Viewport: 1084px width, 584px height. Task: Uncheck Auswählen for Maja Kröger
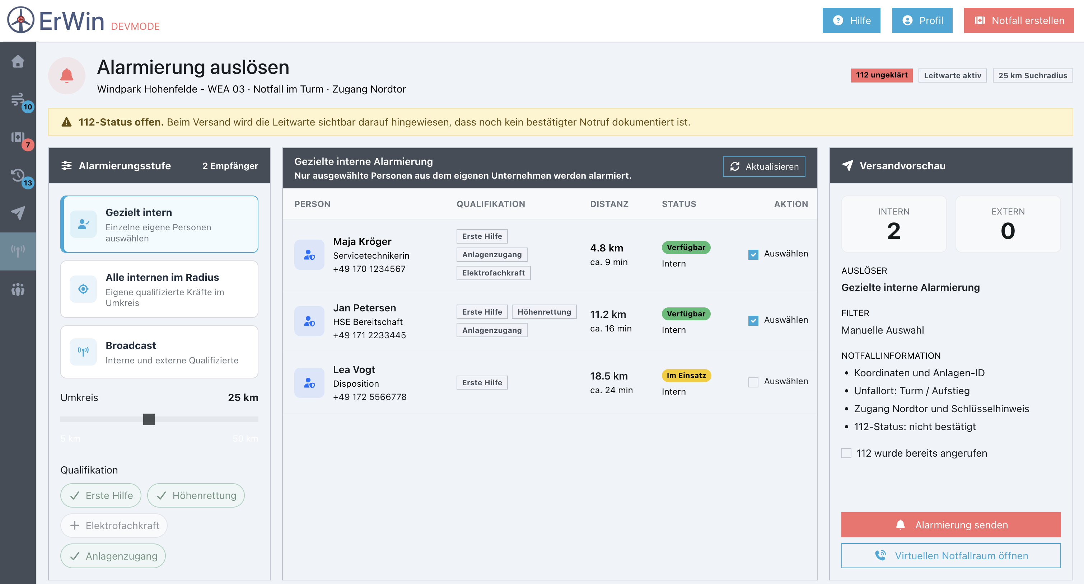753,254
